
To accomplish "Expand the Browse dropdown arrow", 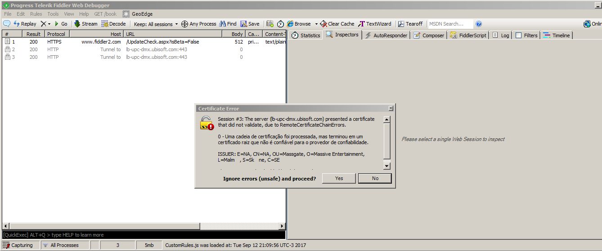I will click(x=316, y=24).
